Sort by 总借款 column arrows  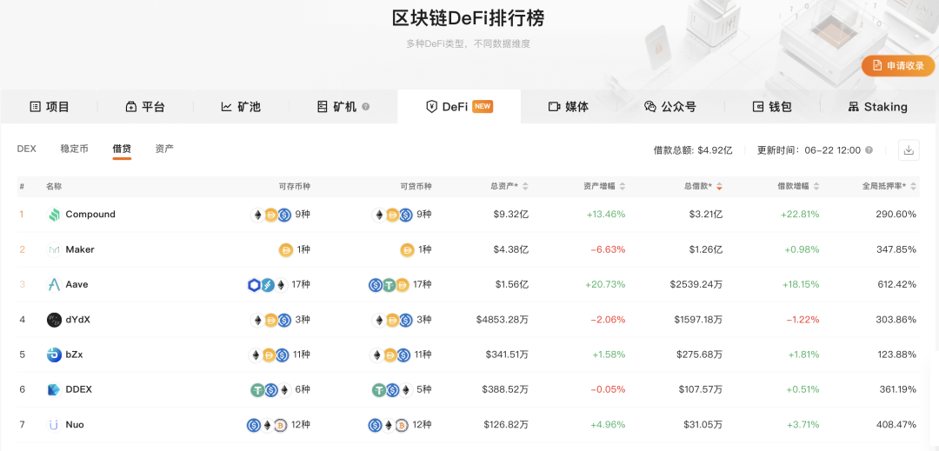point(719,187)
